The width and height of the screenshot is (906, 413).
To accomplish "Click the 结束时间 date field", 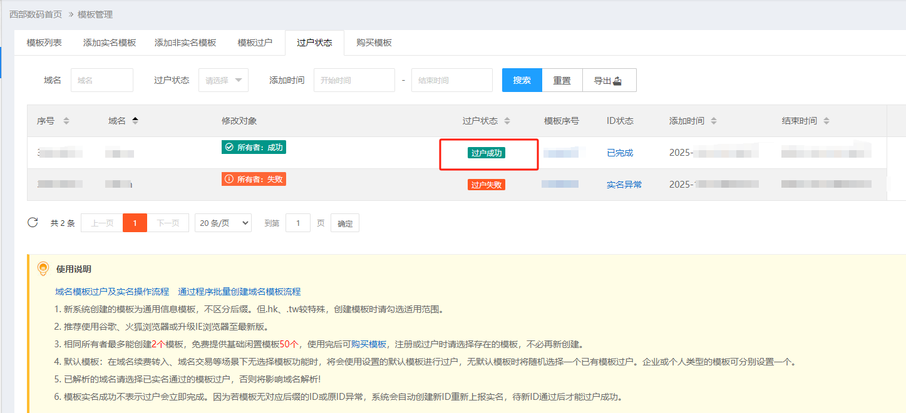I will pyautogui.click(x=452, y=80).
